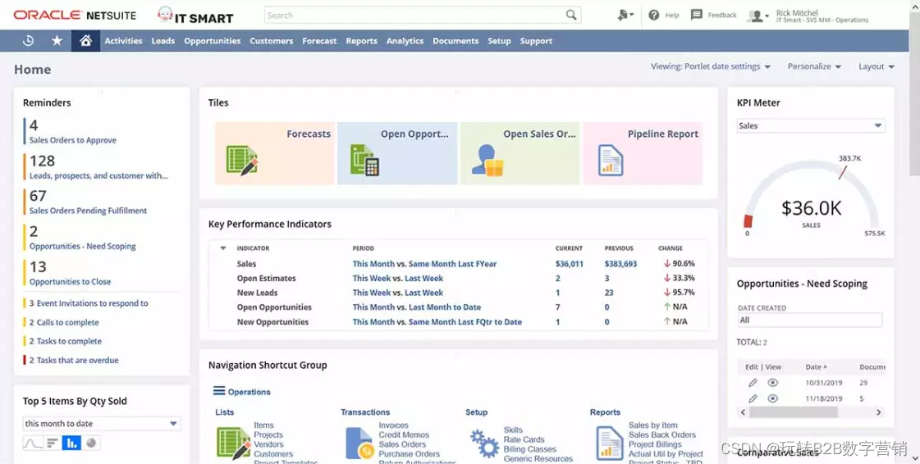The width and height of the screenshot is (920, 464).
Task: Open the Invoices shortcut link
Action: pos(393,425)
